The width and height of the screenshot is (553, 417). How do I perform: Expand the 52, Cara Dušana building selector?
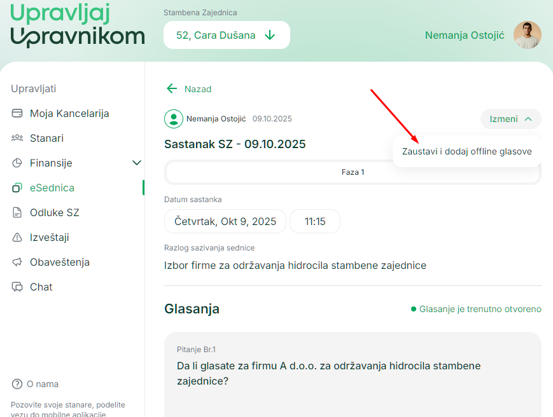(226, 35)
